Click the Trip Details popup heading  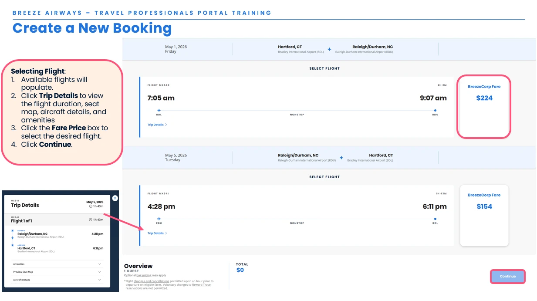pos(25,205)
